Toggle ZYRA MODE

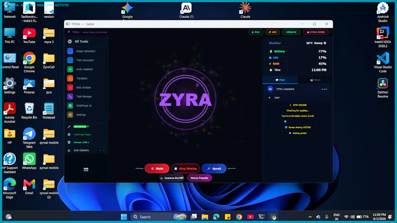tap(316, 32)
